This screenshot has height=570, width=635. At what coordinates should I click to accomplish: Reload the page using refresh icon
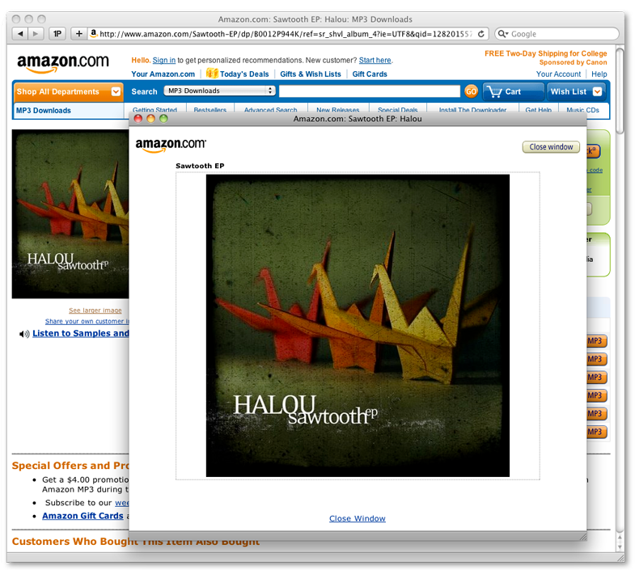coord(481,34)
